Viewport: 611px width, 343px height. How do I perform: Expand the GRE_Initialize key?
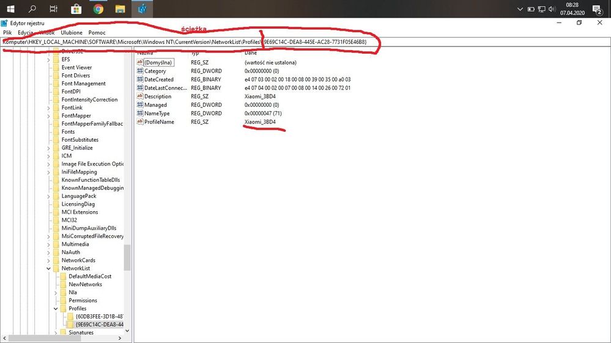coord(49,148)
